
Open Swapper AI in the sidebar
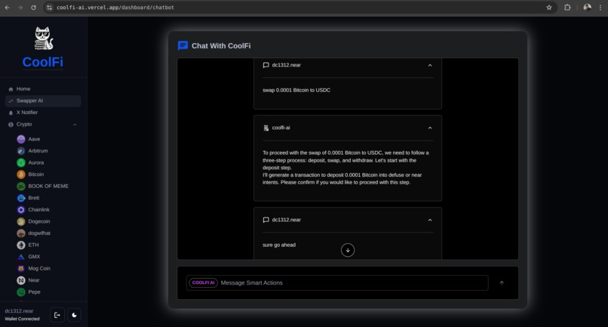(43, 100)
